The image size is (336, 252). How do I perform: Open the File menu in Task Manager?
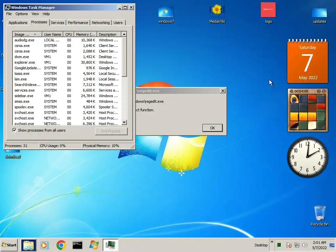pos(9,14)
